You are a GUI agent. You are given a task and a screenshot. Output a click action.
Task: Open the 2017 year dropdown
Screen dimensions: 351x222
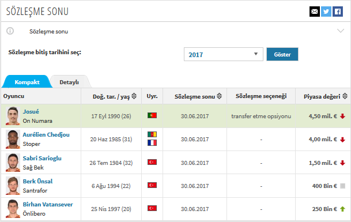click(x=224, y=54)
